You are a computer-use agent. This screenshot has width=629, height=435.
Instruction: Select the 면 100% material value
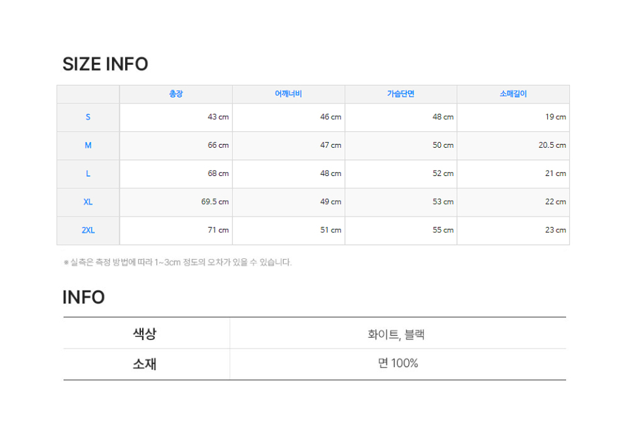pos(398,363)
